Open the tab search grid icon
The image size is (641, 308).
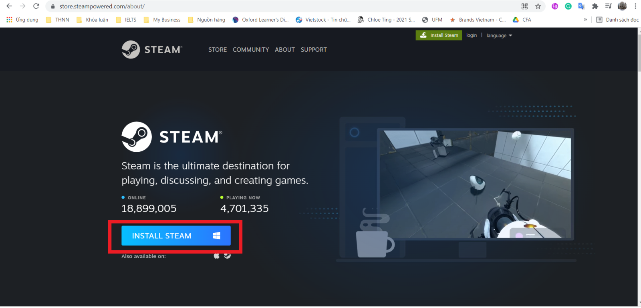point(524,6)
